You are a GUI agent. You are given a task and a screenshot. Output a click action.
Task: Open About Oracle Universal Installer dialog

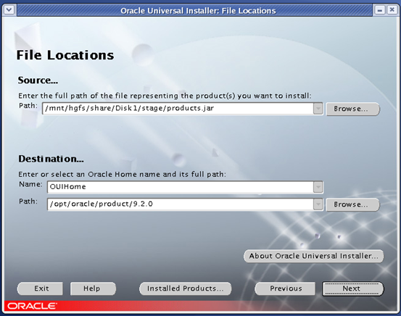pyautogui.click(x=313, y=256)
